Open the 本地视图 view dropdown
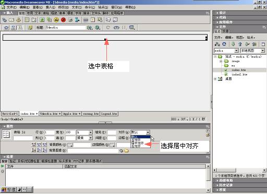Image resolution: width=267 pixels, height=194 pixels. [x=252, y=51]
